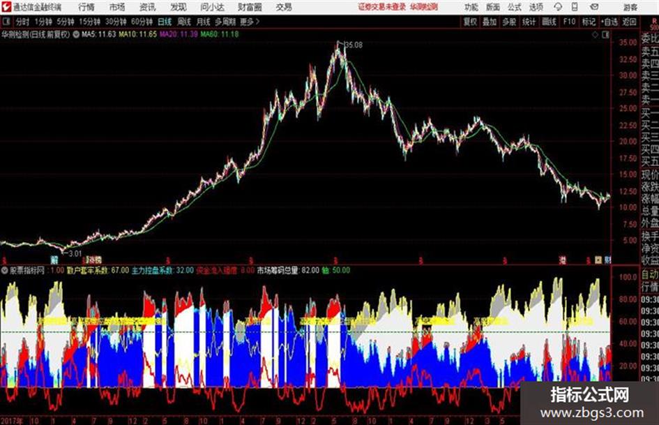Click the diamond icon at chart corner
Screen dimensions: 659x425
pyautogui.click(x=595, y=35)
